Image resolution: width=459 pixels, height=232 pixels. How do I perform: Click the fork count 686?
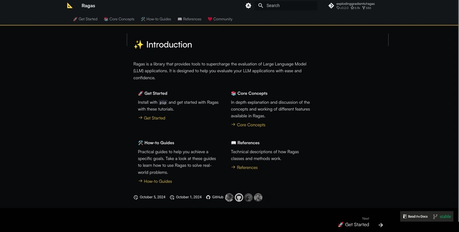click(367, 8)
